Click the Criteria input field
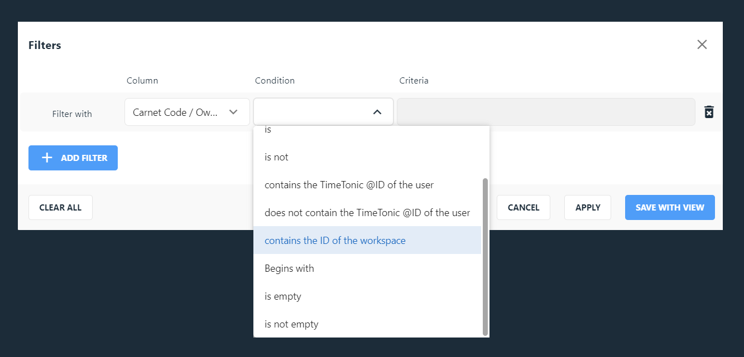744x357 pixels. pyautogui.click(x=545, y=112)
